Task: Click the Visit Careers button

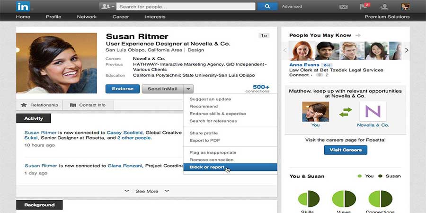Action: tap(346, 150)
